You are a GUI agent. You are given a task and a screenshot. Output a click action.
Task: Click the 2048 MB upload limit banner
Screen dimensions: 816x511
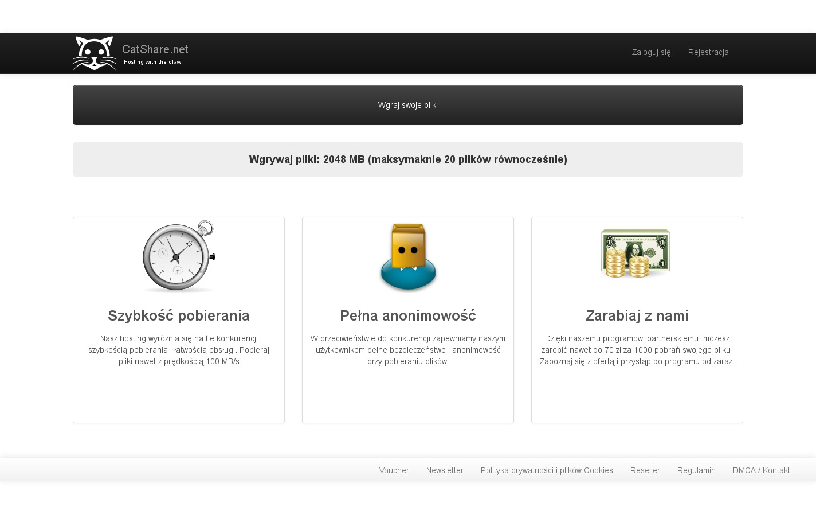(x=408, y=159)
